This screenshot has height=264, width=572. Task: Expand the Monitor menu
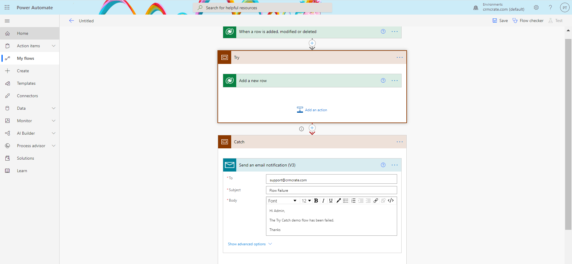point(54,121)
